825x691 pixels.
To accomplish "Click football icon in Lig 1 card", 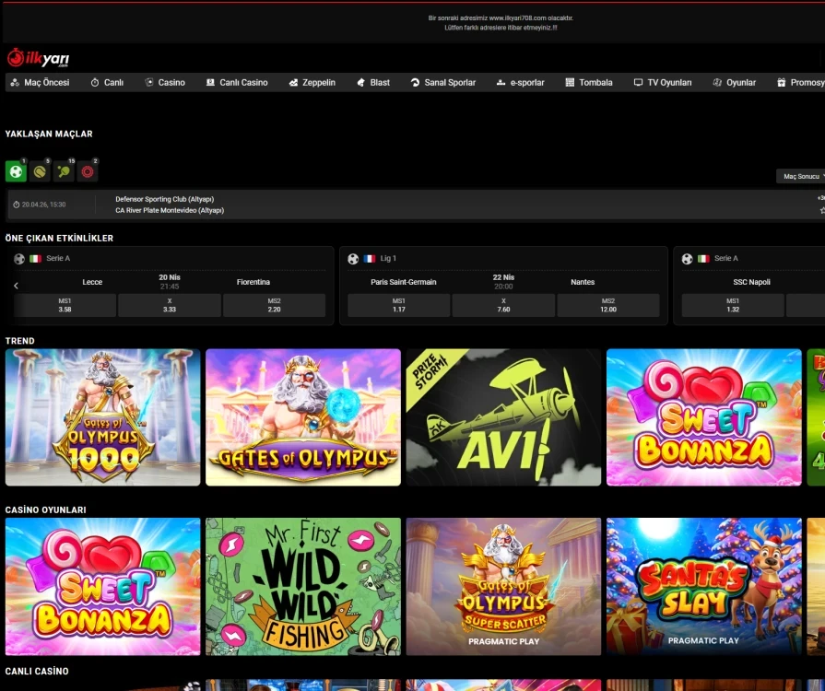I will [x=353, y=259].
